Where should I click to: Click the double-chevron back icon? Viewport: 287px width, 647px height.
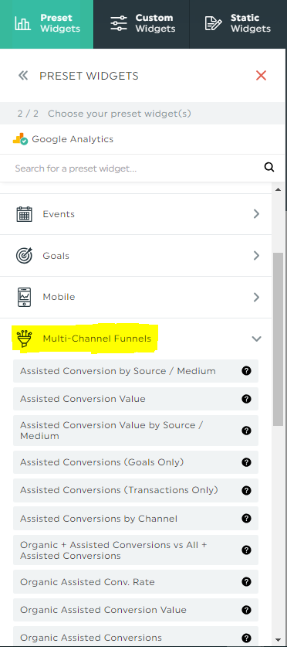pyautogui.click(x=23, y=76)
